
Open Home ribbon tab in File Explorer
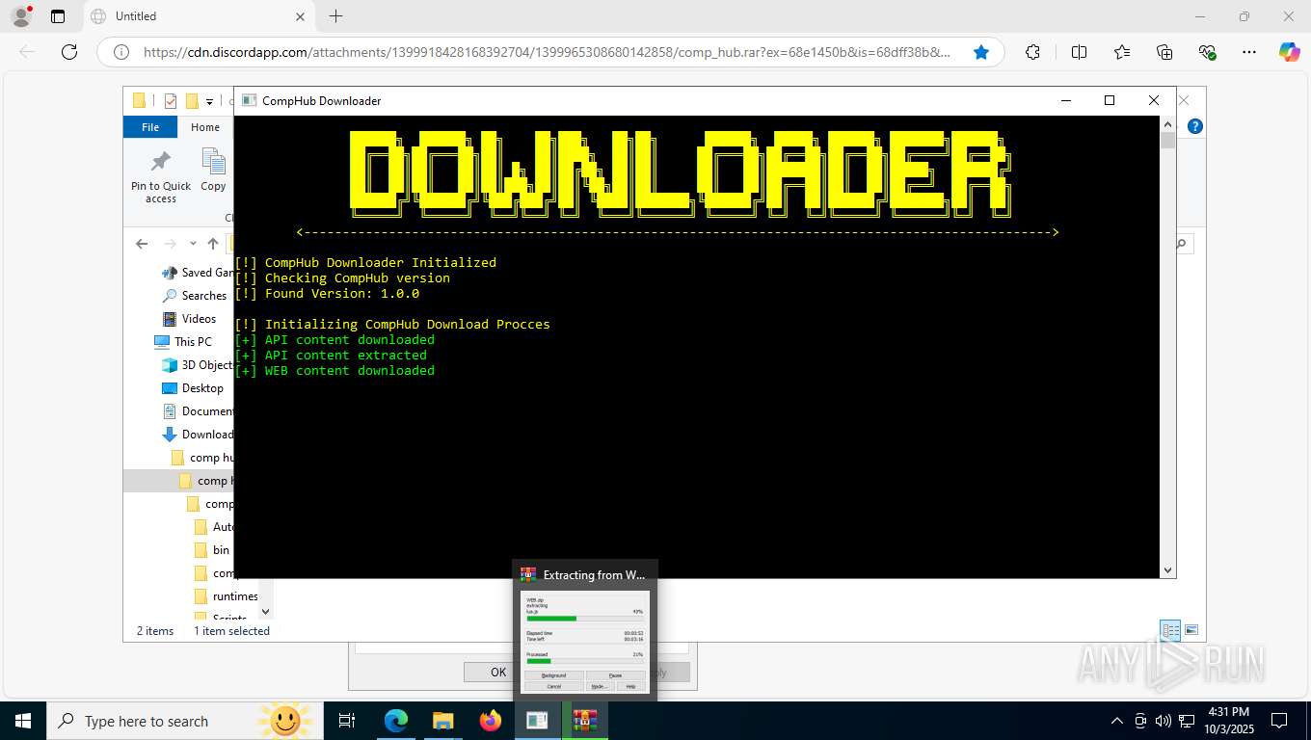(x=205, y=127)
